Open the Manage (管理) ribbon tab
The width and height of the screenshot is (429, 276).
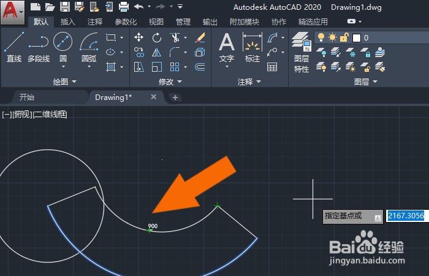[x=183, y=22]
